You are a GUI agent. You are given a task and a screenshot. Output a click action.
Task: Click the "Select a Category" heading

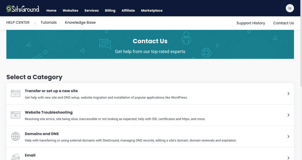click(34, 77)
